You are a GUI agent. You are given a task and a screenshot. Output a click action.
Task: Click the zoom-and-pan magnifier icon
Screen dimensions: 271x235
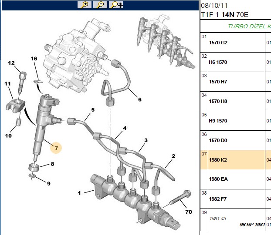click(x=116, y=5)
